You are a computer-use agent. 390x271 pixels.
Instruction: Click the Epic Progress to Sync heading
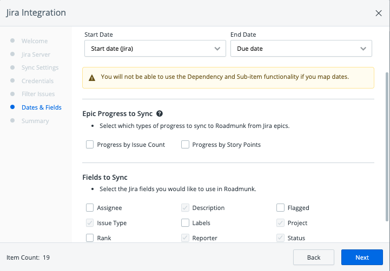tap(117, 114)
